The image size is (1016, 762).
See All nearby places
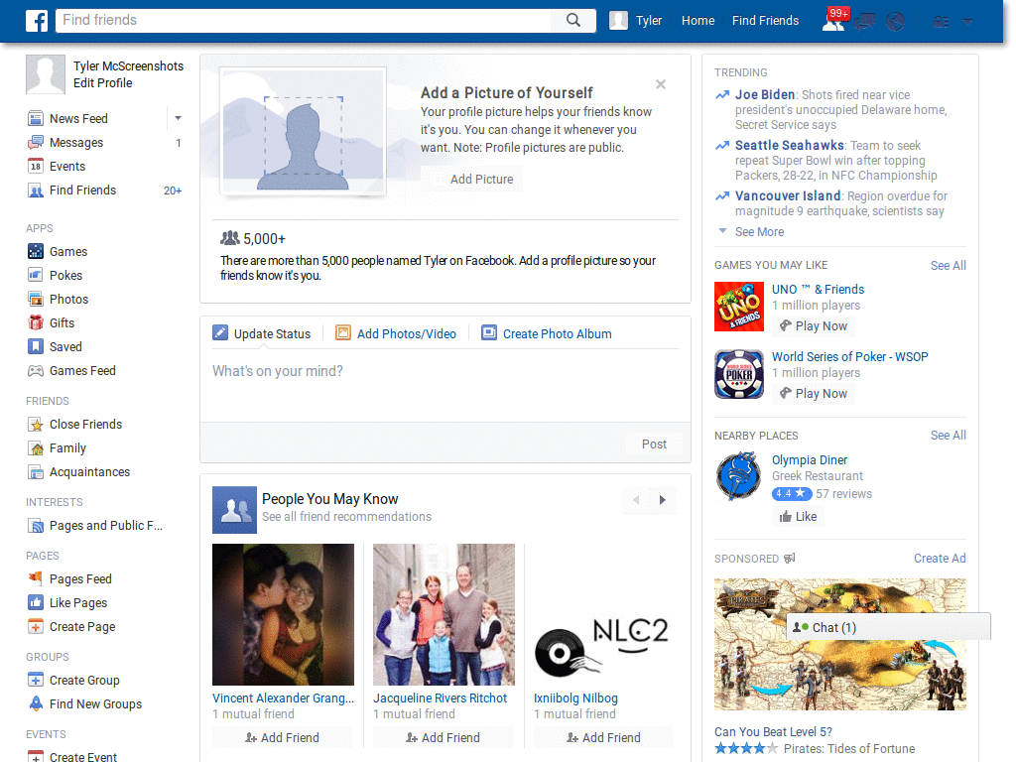(948, 436)
